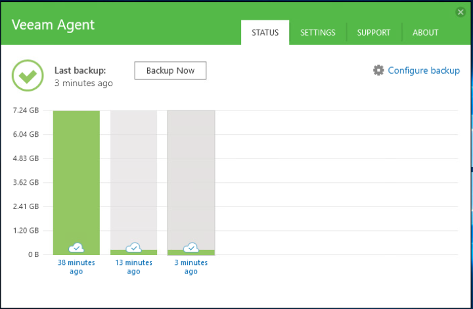Open the Configure backup link
473x309 pixels.
[424, 70]
